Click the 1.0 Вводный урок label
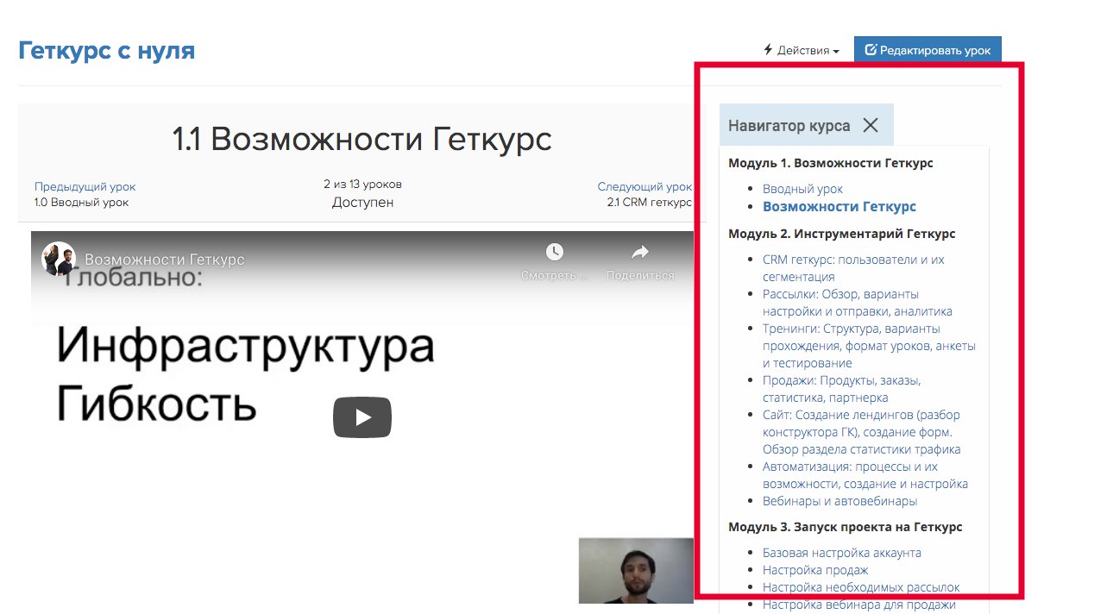 (81, 203)
